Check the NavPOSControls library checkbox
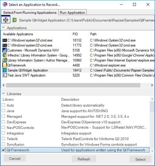Viewport: 155px width, 166px height. click(4, 127)
